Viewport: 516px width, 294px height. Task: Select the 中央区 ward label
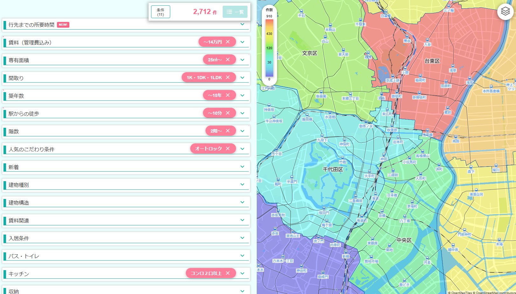point(404,240)
